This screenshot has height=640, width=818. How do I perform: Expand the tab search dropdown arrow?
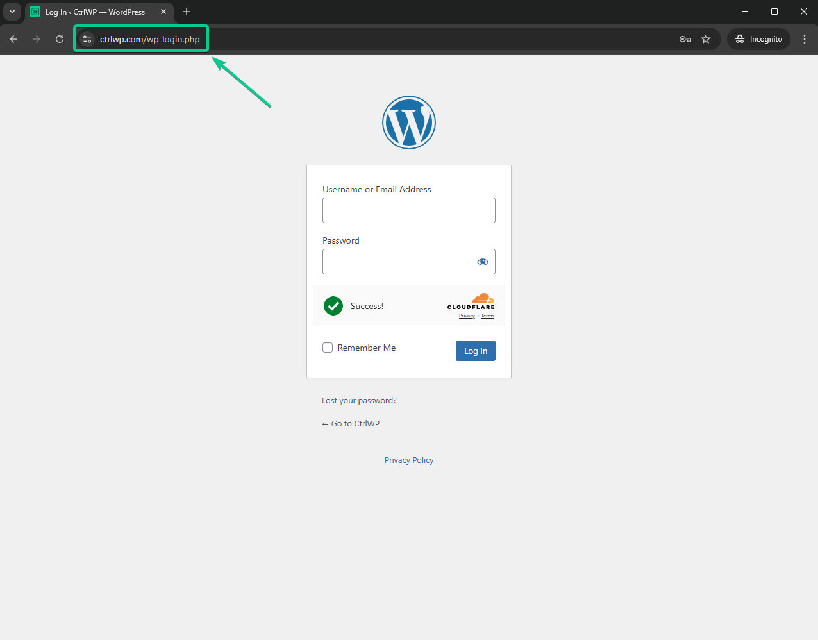point(12,12)
